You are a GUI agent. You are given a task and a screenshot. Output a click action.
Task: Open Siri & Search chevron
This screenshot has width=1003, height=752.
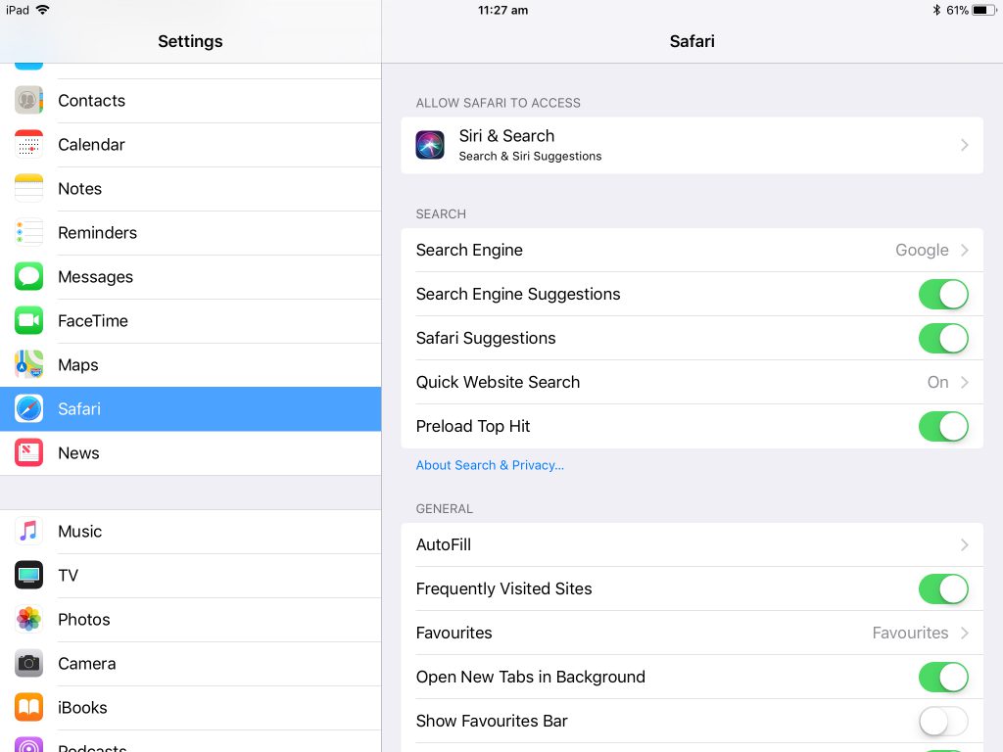pyautogui.click(x=965, y=145)
